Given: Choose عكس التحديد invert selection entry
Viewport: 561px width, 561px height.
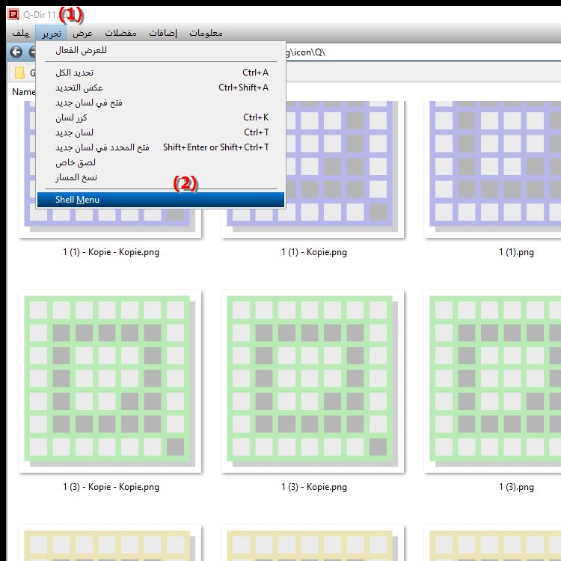Looking at the screenshot, I should pos(161,88).
